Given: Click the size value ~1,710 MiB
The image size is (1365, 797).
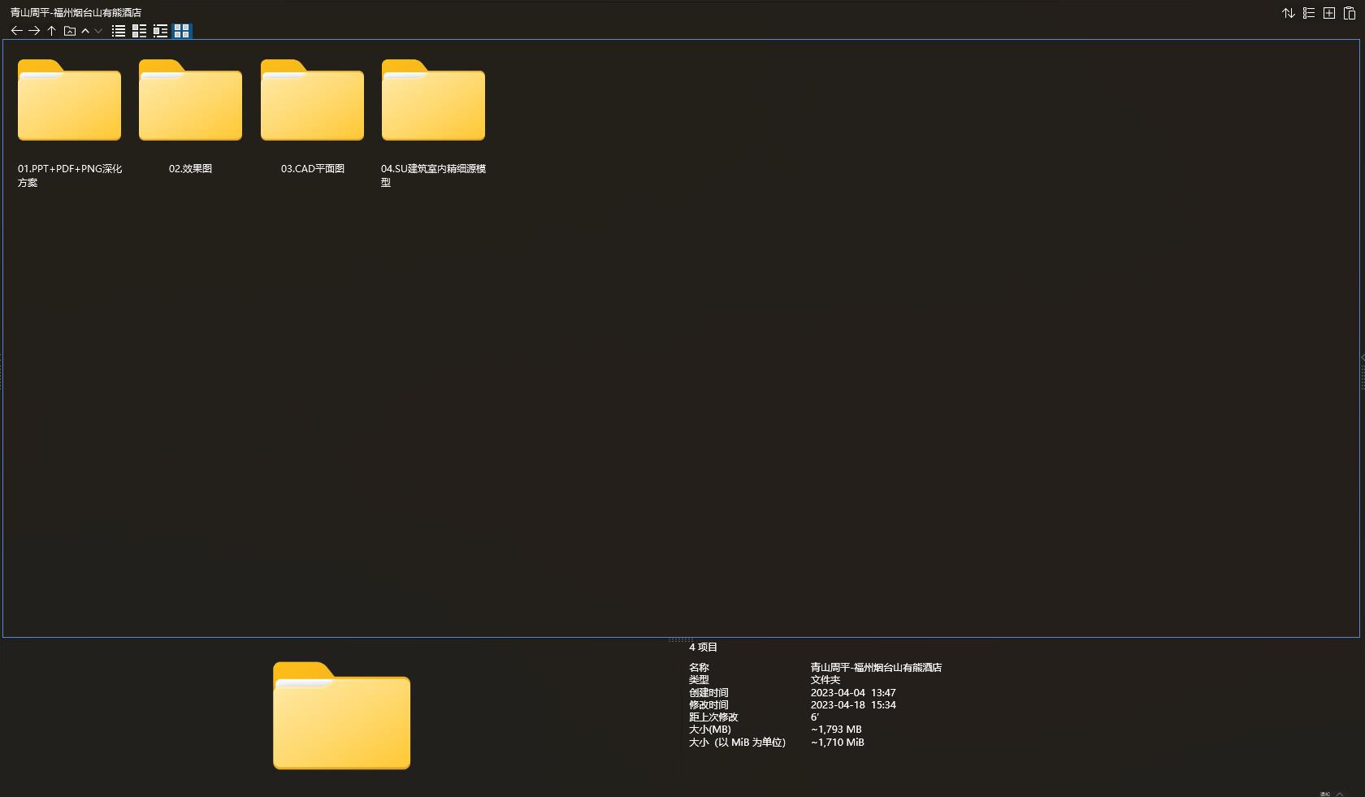Looking at the screenshot, I should click(x=837, y=743).
